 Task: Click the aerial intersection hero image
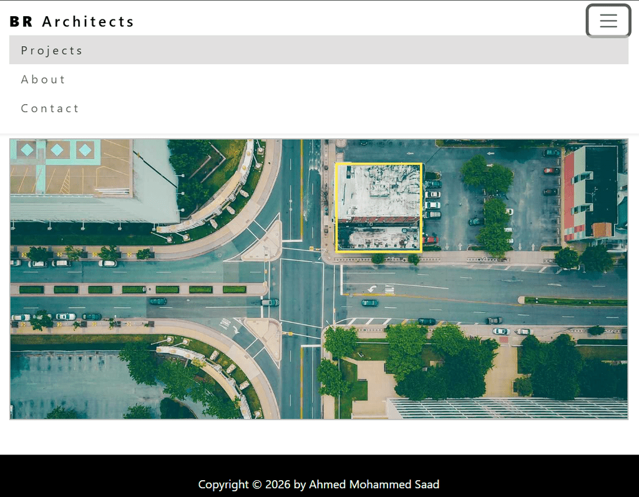(319, 279)
